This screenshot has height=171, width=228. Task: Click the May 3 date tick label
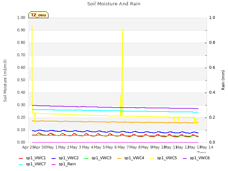click(76, 147)
